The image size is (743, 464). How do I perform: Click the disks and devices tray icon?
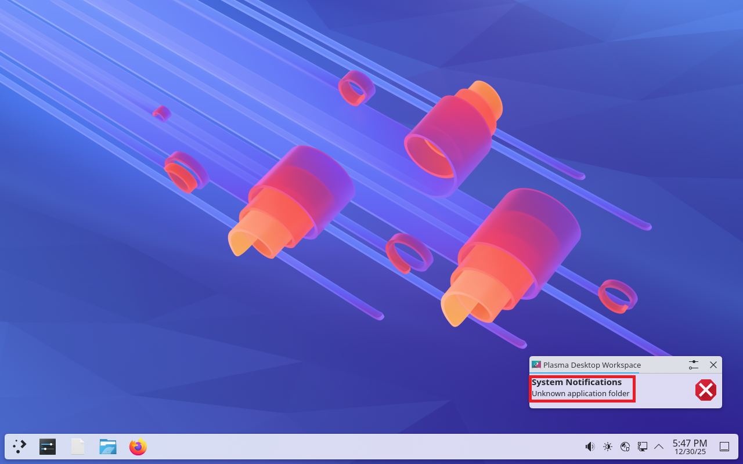click(x=625, y=447)
